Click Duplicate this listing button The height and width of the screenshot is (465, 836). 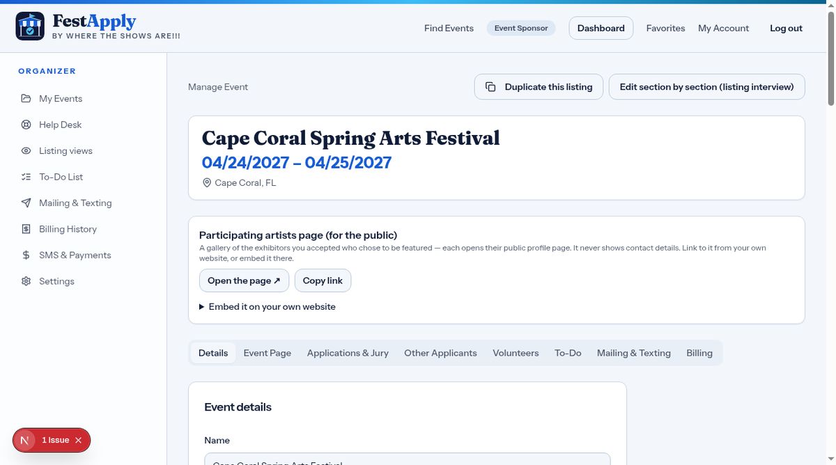539,87
